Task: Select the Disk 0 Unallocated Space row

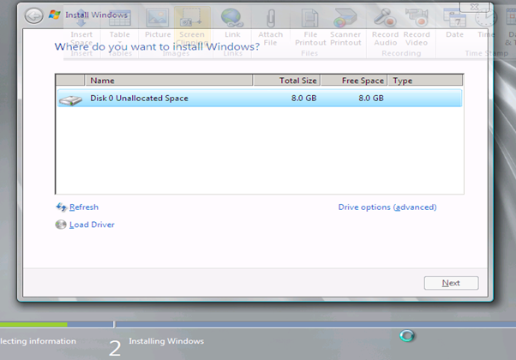Action: [260, 98]
